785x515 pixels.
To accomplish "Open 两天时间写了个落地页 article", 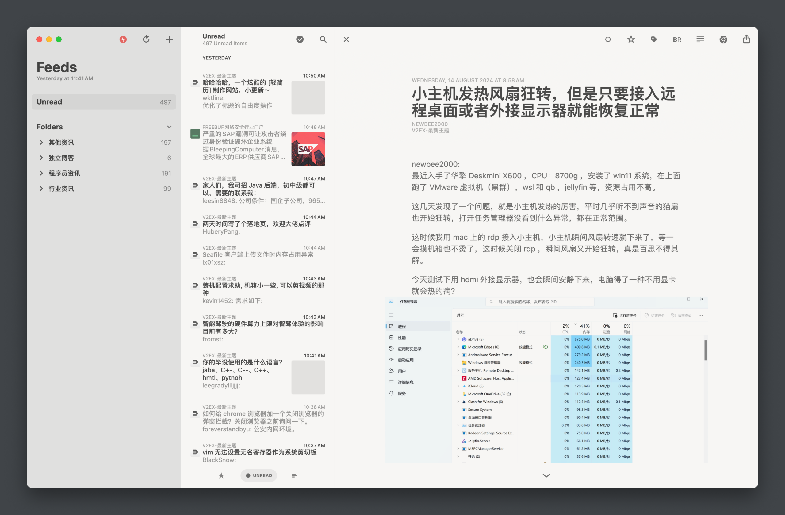I will [258, 224].
